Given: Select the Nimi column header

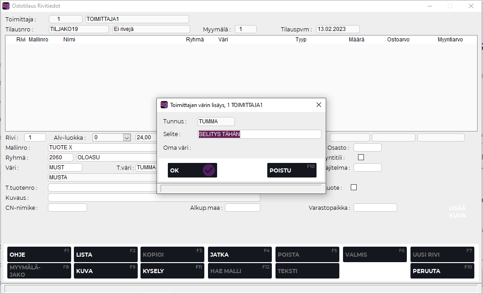Looking at the screenshot, I should pyautogui.click(x=69, y=40).
